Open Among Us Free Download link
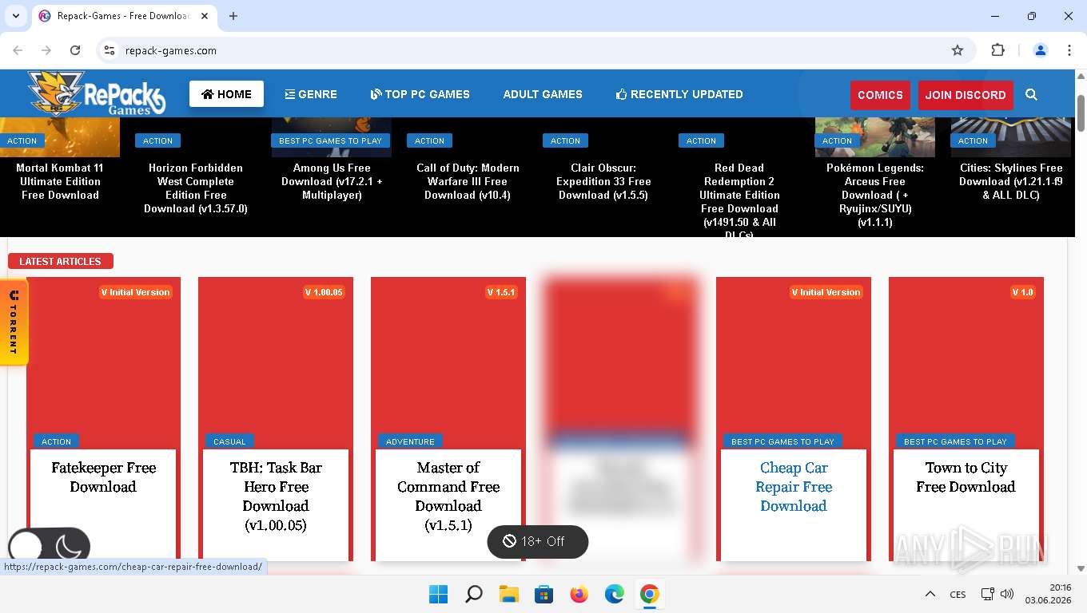 pyautogui.click(x=332, y=181)
